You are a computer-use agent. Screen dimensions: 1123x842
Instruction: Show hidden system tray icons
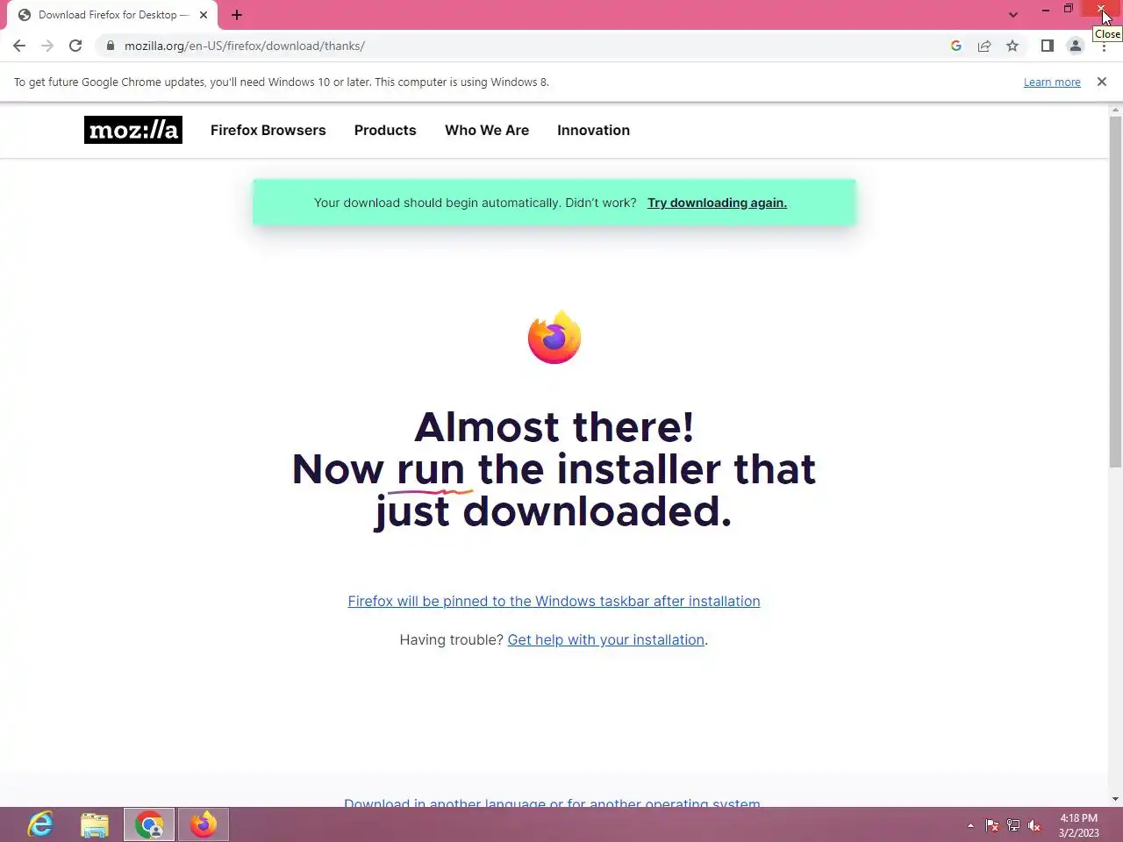pyautogui.click(x=970, y=825)
